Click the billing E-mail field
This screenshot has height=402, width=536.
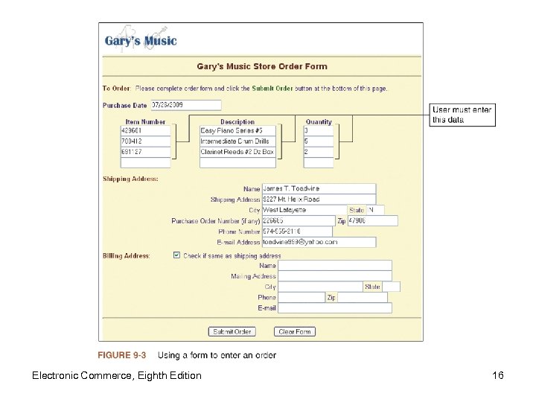[335, 308]
